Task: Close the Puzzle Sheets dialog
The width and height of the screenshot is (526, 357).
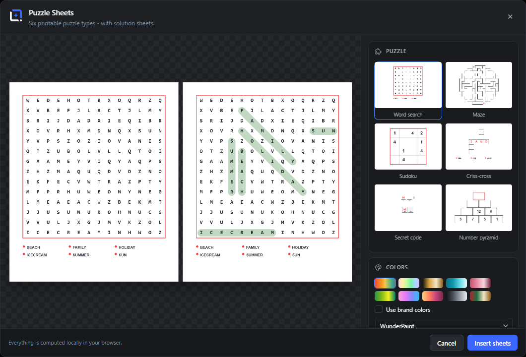Action: [510, 17]
